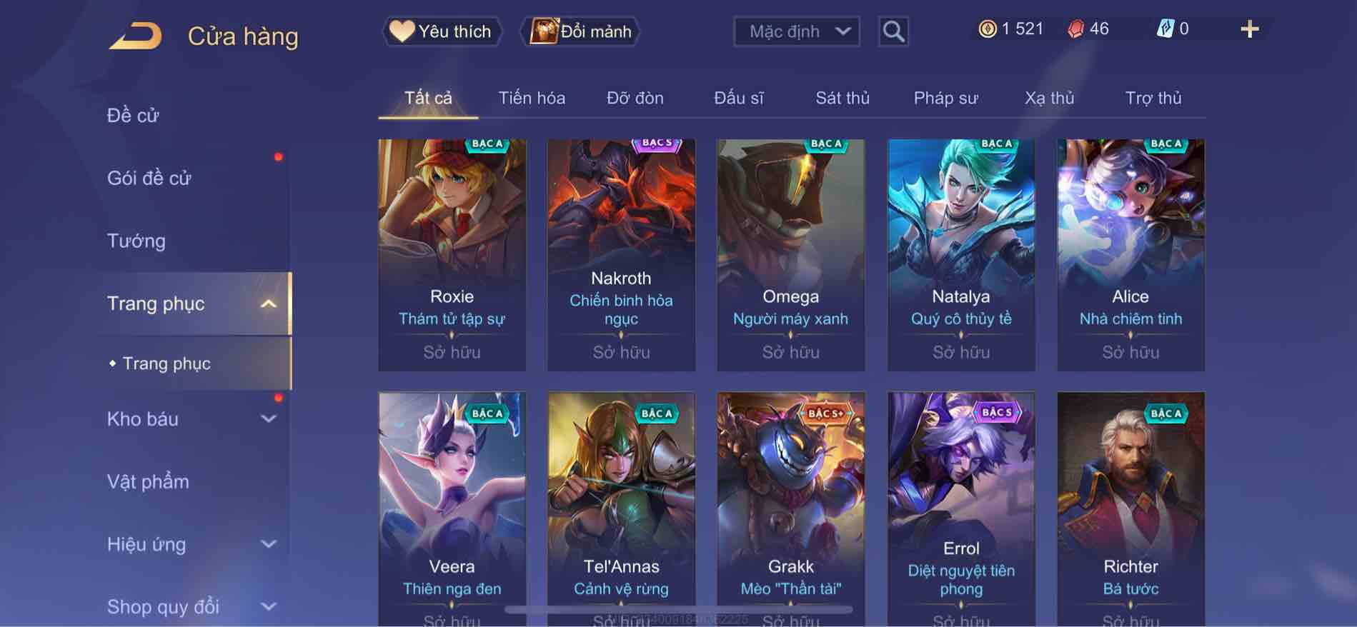Expand the Hiệu ứng sidebar section
This screenshot has height=627, width=1357.
(x=268, y=544)
